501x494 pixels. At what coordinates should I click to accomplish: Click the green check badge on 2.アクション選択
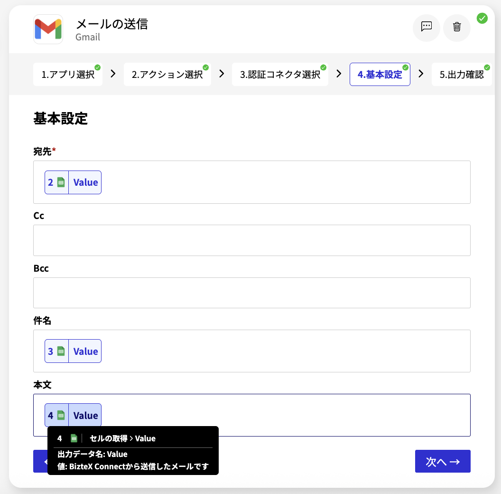(206, 67)
